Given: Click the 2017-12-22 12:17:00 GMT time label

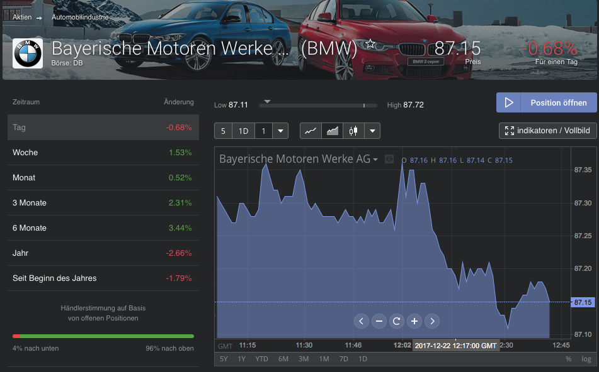Looking at the screenshot, I should [x=456, y=346].
